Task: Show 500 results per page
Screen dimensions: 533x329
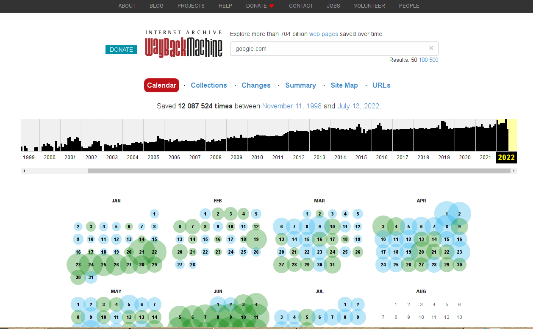Action: [433, 60]
